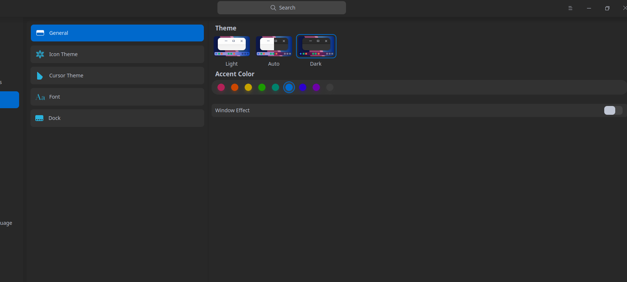The height and width of the screenshot is (282, 627).
Task: Open the Icon Theme settings page
Action: [x=117, y=54]
